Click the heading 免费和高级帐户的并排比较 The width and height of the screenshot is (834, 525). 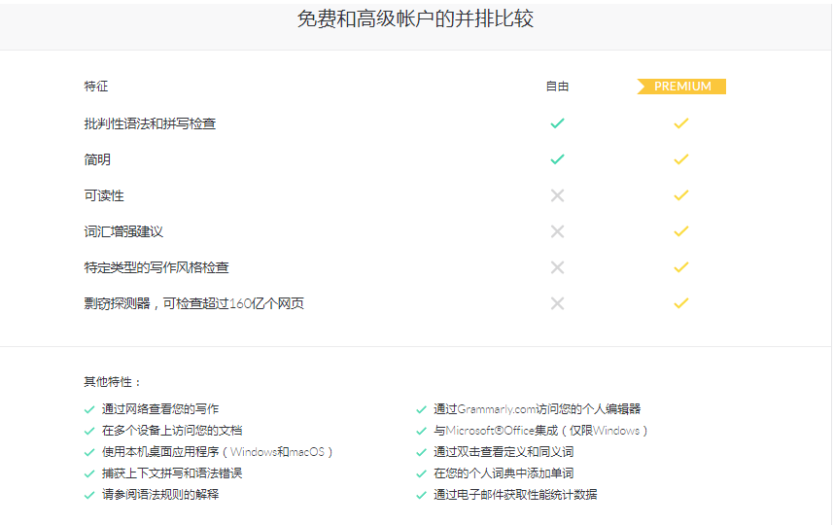pos(415,19)
